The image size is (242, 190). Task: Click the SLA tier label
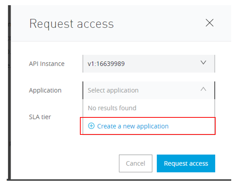[x=40, y=117]
